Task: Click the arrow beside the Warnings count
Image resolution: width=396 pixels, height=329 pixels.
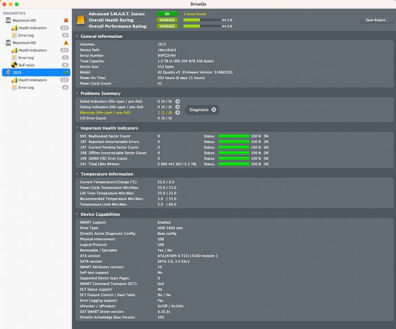Action: [178, 113]
